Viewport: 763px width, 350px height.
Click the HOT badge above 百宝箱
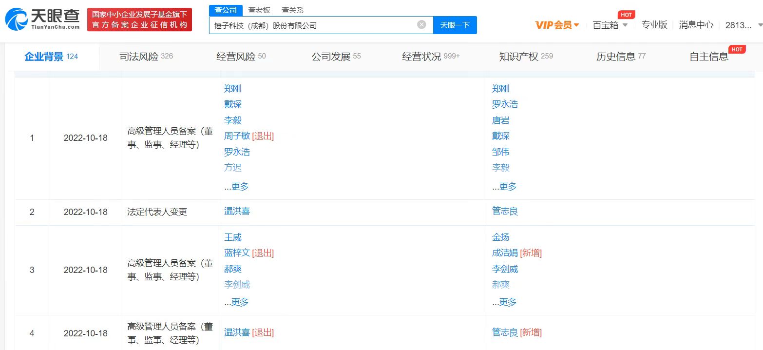click(626, 15)
